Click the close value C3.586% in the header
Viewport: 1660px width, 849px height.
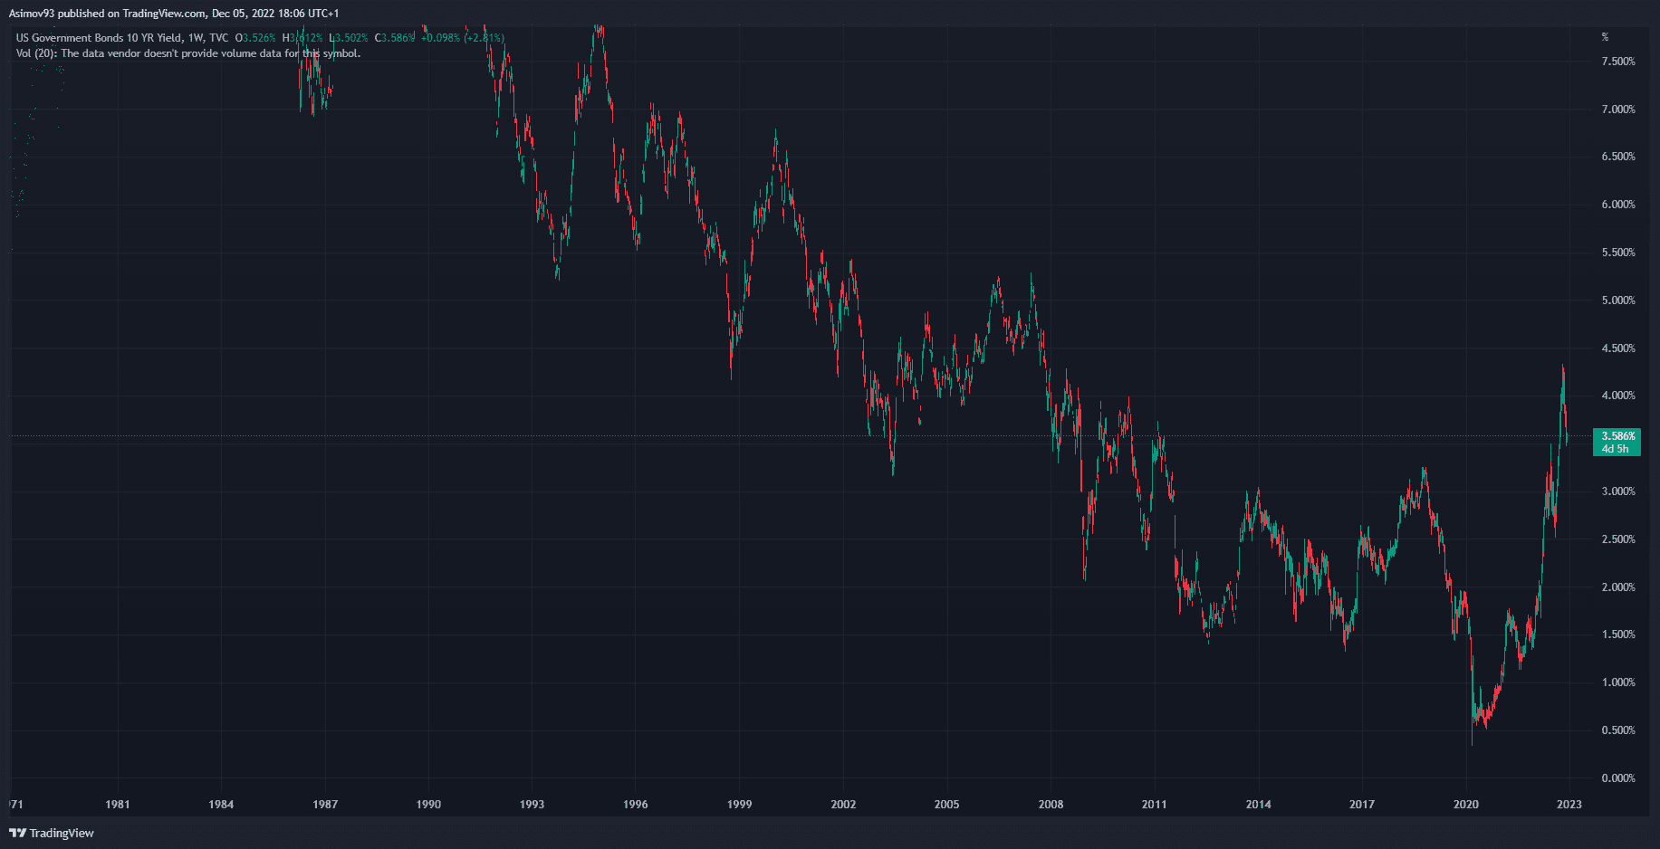coord(395,38)
